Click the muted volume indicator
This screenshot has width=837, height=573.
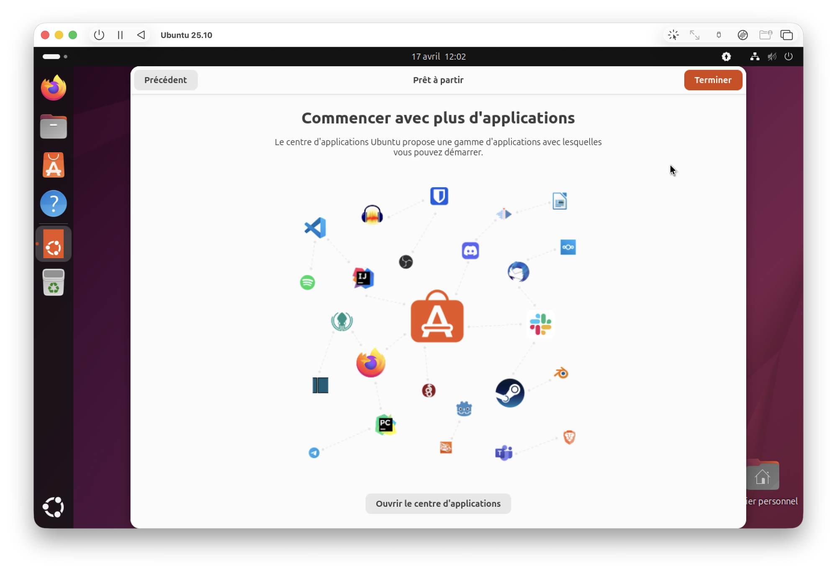point(772,57)
